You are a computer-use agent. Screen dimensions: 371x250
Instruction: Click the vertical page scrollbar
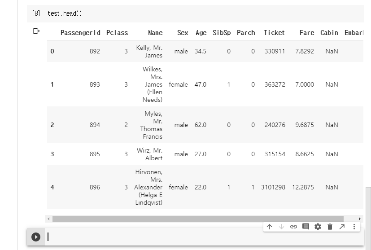(368, 211)
